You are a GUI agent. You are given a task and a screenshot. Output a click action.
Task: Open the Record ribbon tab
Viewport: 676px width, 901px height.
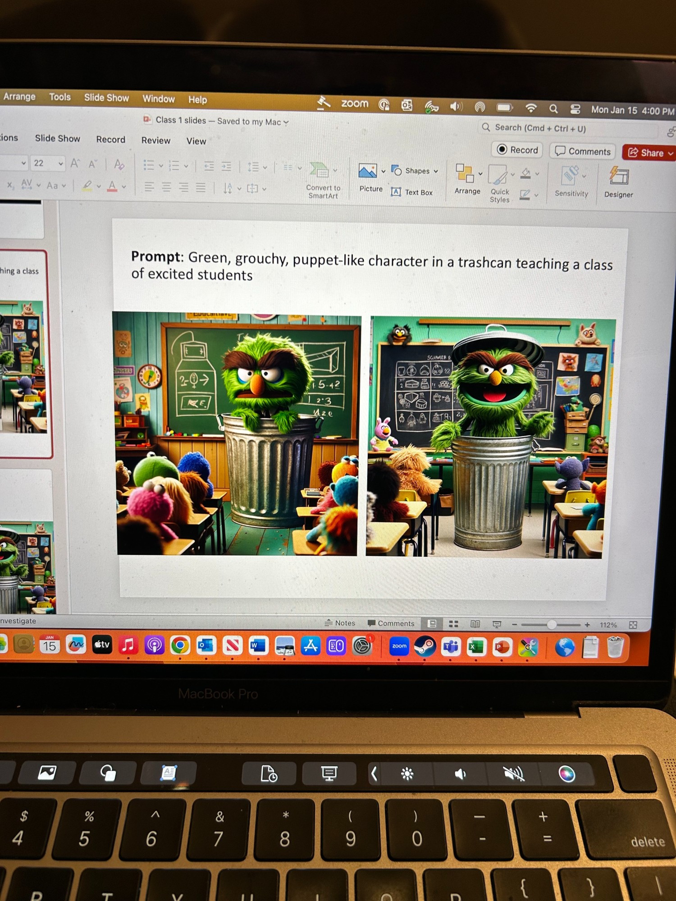pyautogui.click(x=110, y=140)
